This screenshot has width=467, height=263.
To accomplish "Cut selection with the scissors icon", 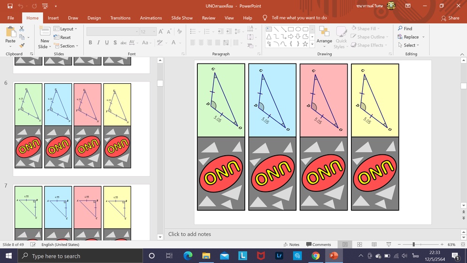I will [x=22, y=29].
